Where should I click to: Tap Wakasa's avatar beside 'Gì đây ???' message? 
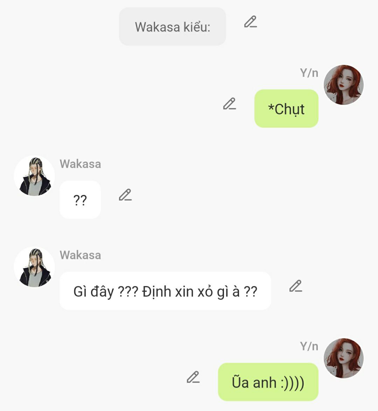pyautogui.click(x=34, y=267)
